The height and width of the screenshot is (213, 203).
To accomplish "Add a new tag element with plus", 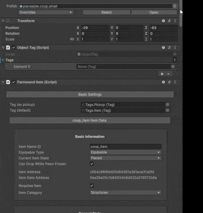I will point(162,74).
